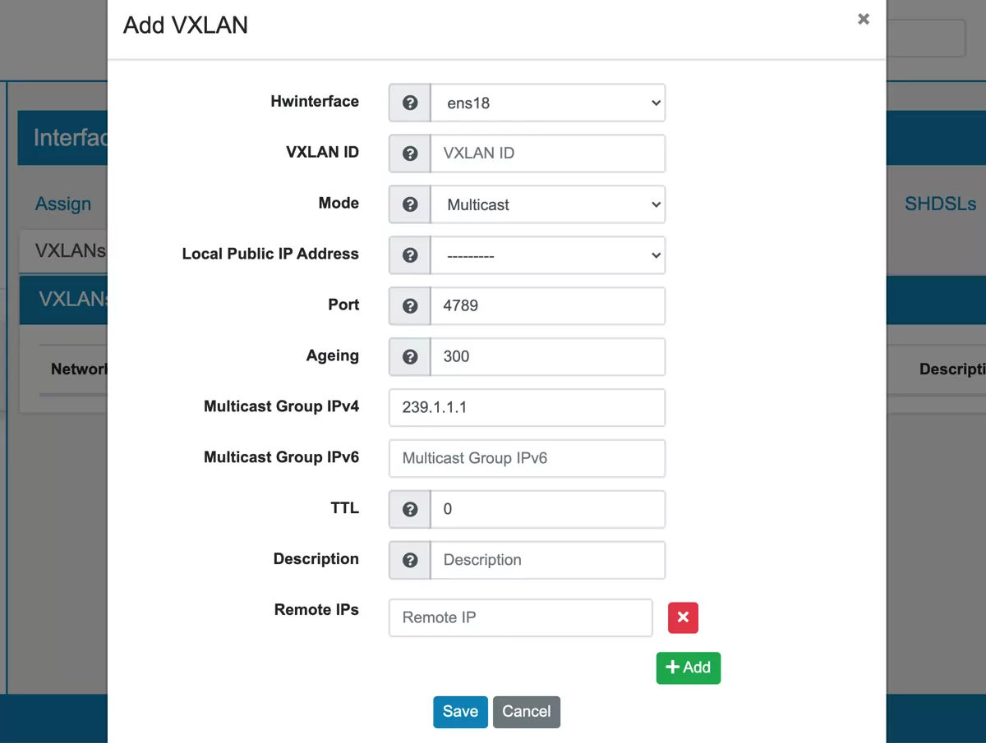Click the VXLAN ID input field
Screen dimensions: 986x743
[548, 153]
